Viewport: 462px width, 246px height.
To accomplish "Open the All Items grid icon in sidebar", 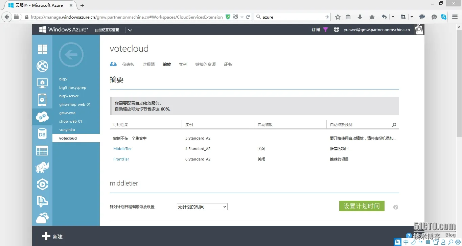I will (x=42, y=49).
